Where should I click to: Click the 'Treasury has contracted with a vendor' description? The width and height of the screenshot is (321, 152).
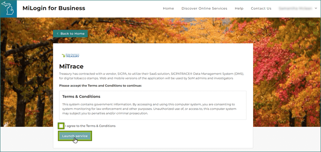tap(152, 76)
